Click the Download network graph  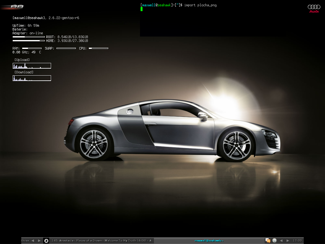pos(32,78)
